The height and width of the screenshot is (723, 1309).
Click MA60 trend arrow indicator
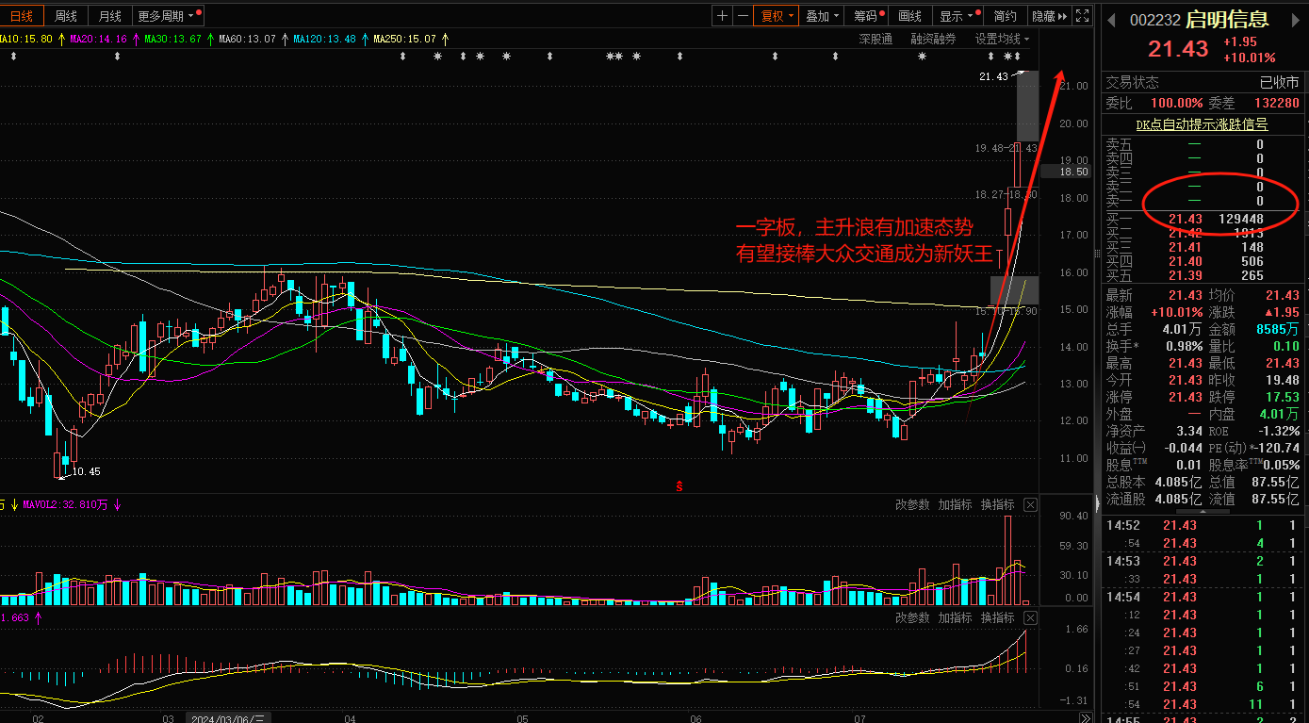point(285,39)
